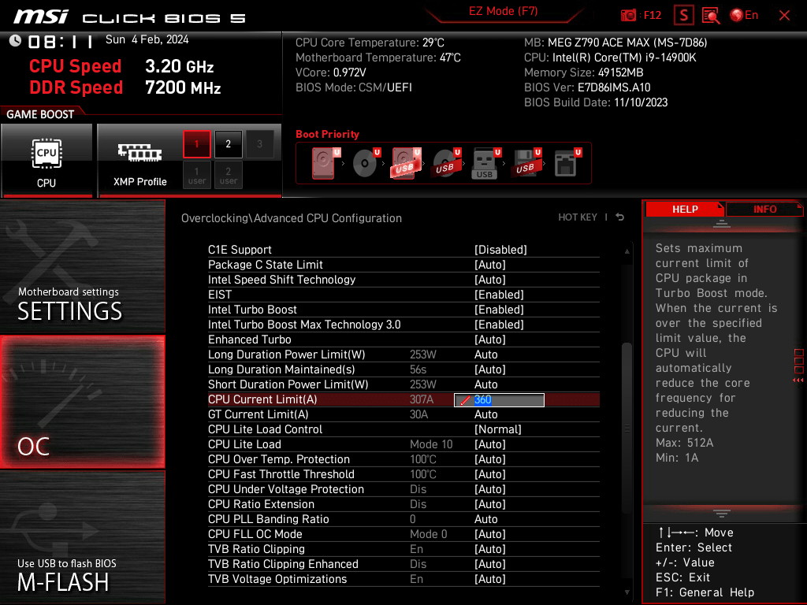807x605 pixels.
Task: Select the first hard disk boot device
Action: (325, 163)
